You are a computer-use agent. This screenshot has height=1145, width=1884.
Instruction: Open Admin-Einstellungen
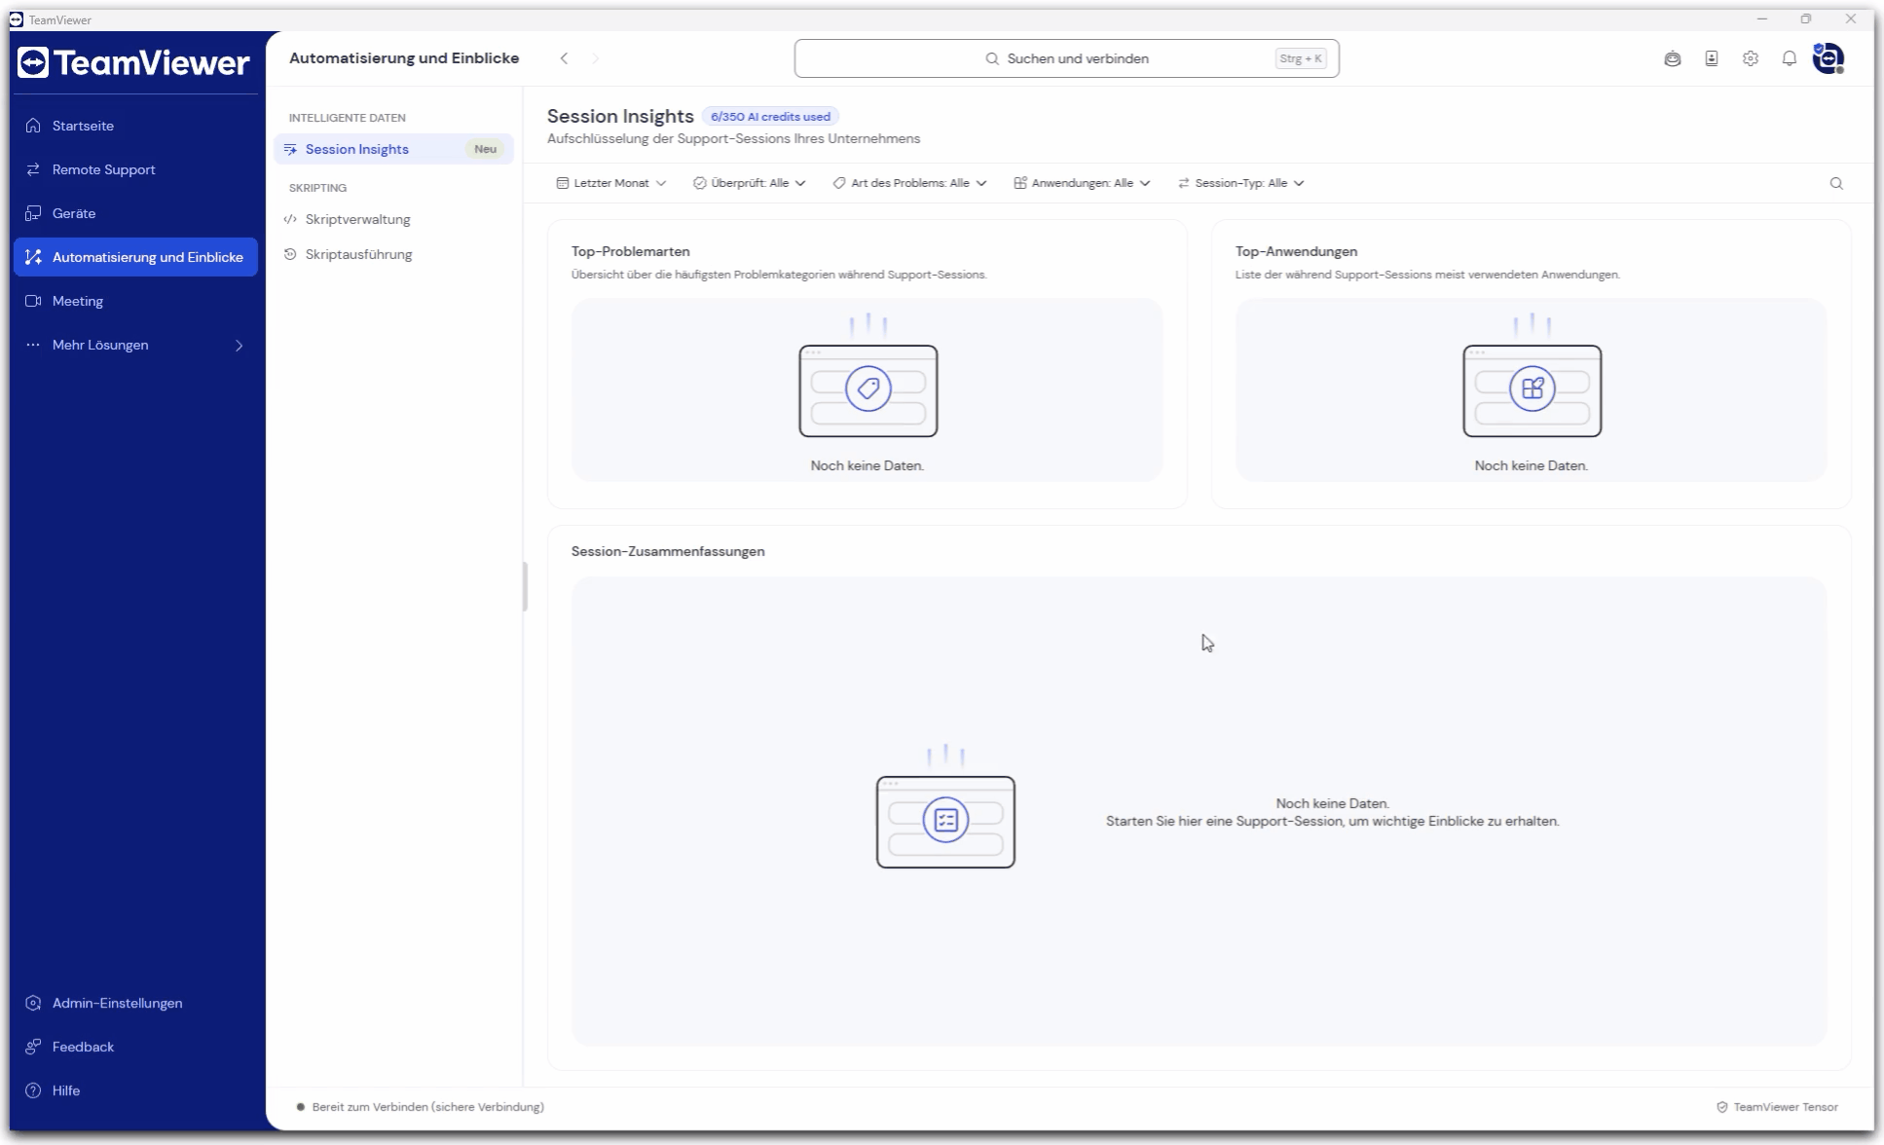[135, 1003]
